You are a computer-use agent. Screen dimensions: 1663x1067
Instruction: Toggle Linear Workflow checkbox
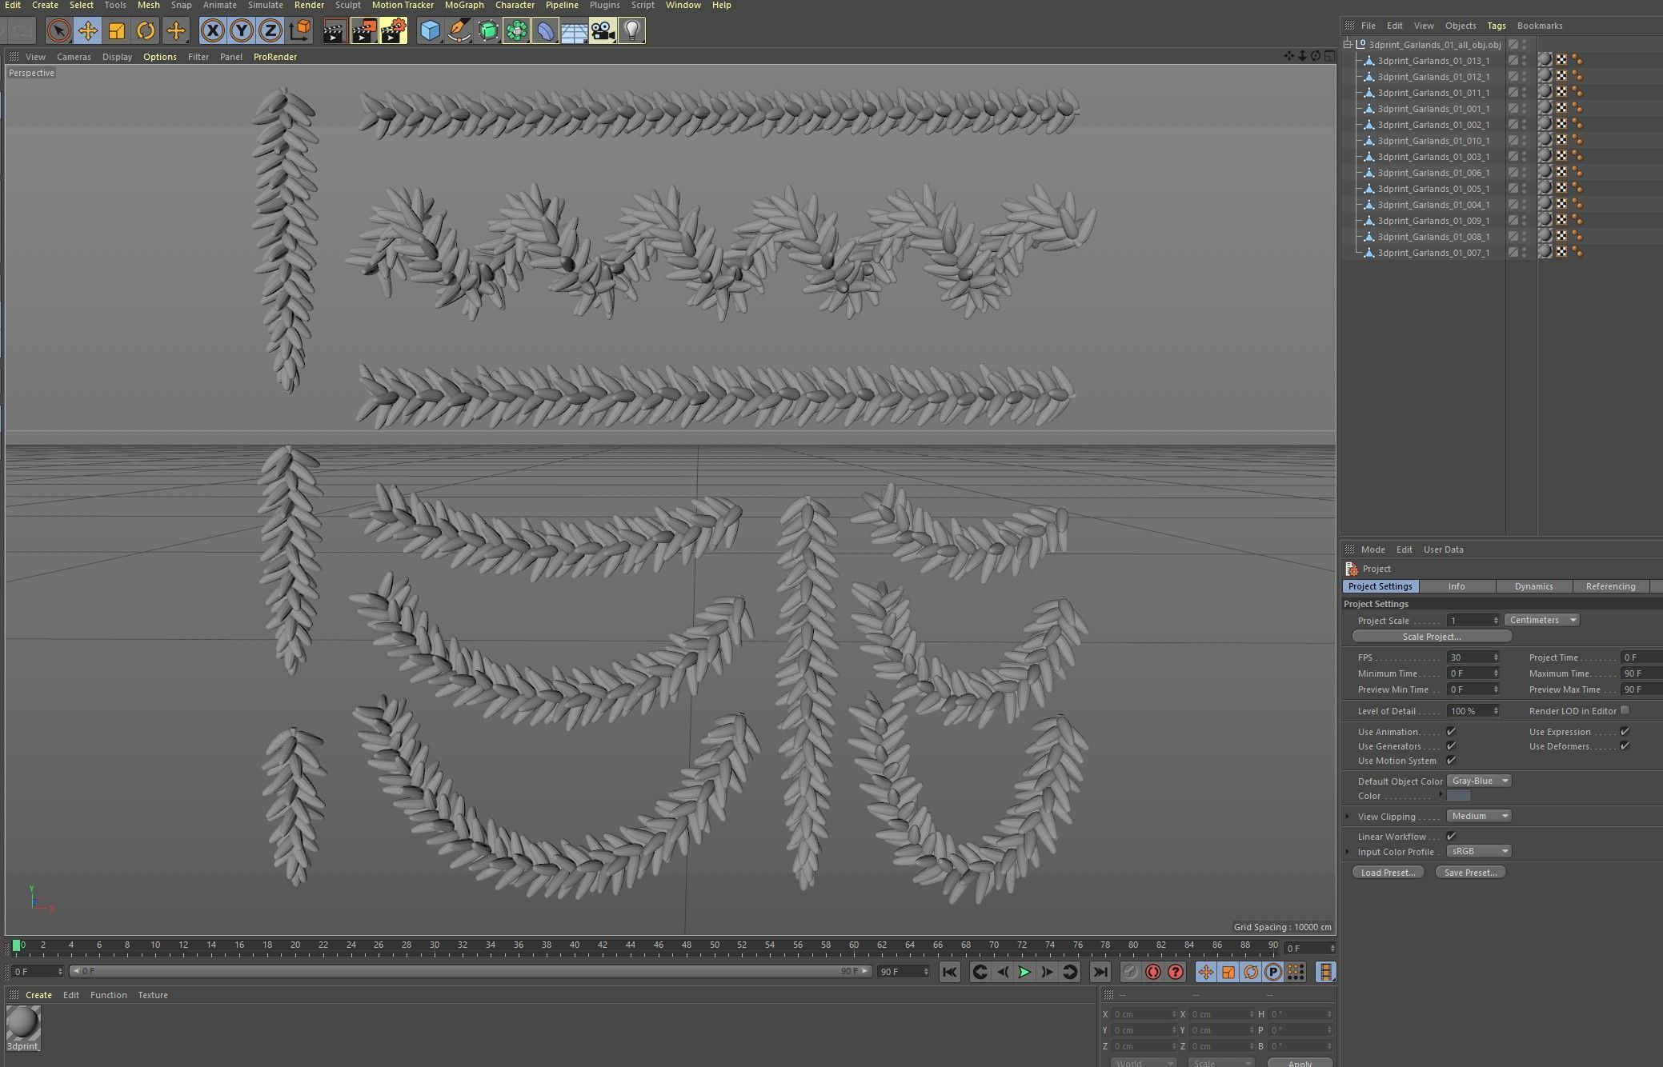click(1451, 836)
